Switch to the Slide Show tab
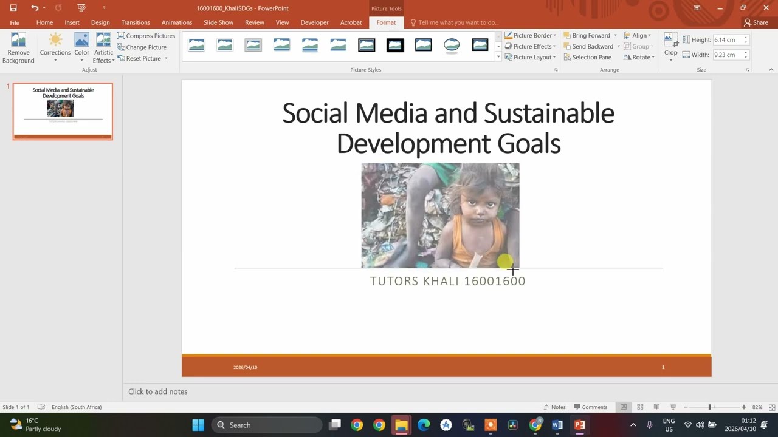The width and height of the screenshot is (778, 437). 218,22
